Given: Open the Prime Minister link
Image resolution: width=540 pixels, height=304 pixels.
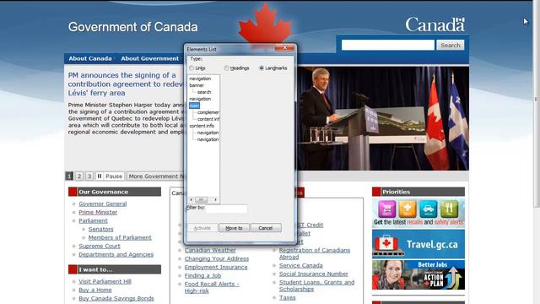Looking at the screenshot, I should coord(98,212).
